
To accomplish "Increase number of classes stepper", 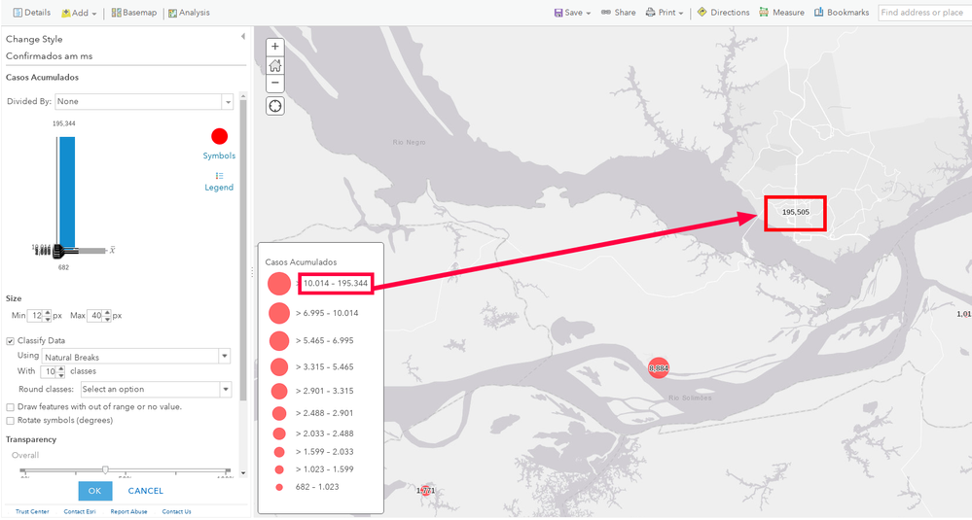I will 60,368.
